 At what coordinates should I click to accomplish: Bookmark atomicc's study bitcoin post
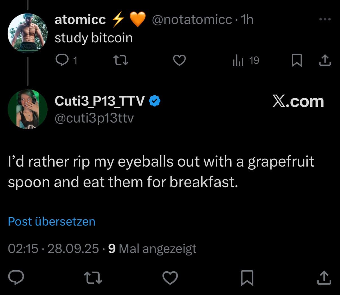297,60
